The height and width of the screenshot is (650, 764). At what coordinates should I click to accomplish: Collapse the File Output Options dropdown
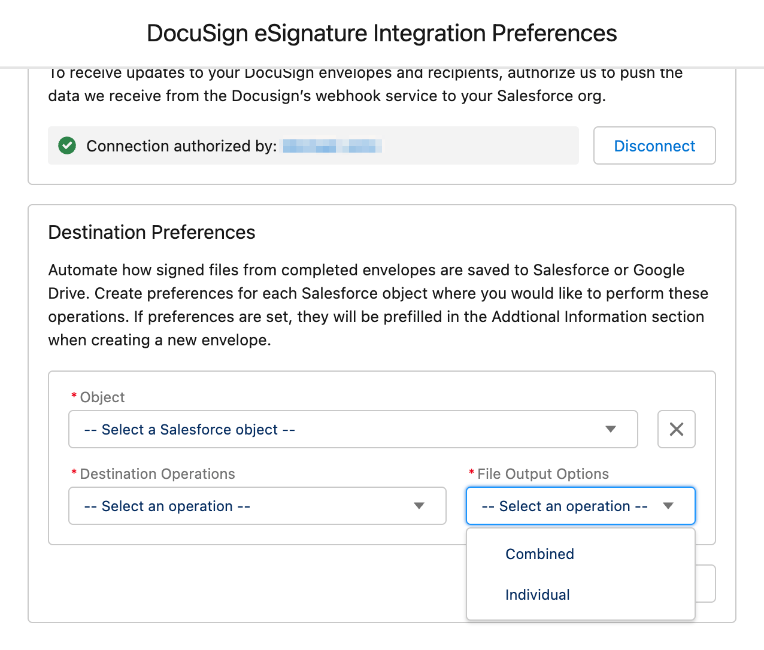coord(581,506)
